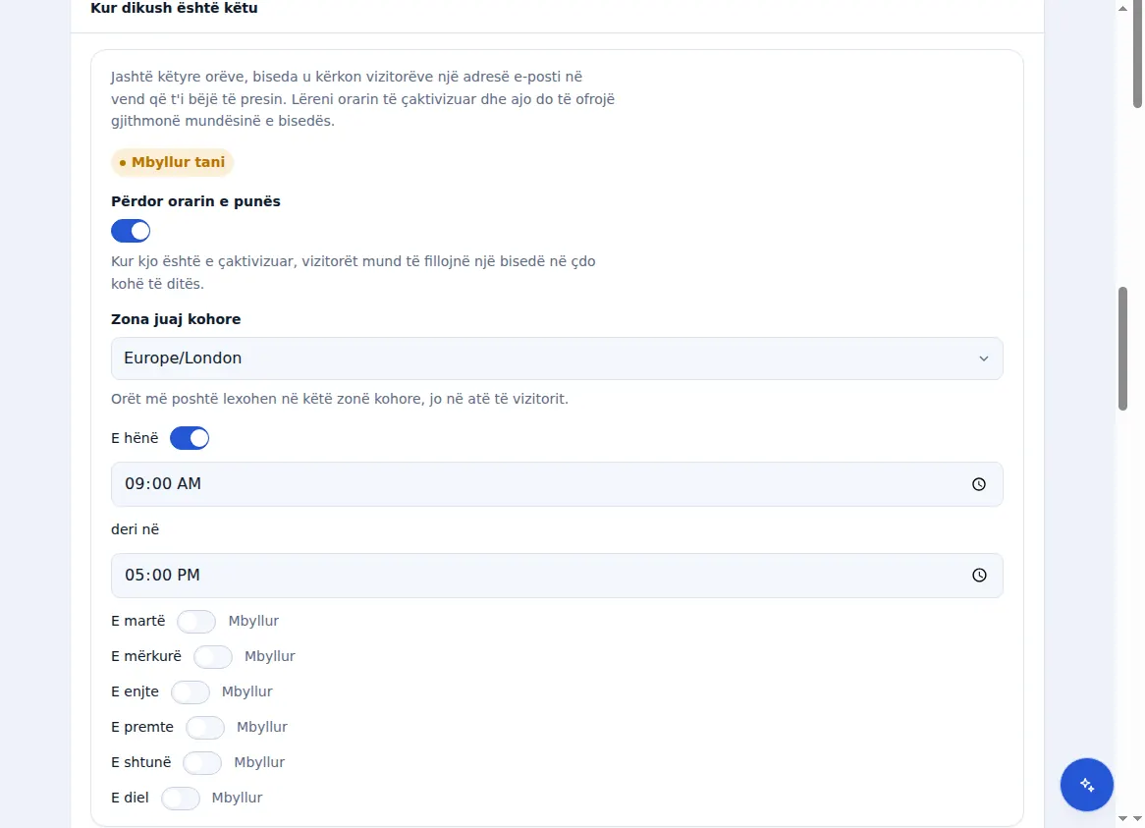The width and height of the screenshot is (1145, 828).
Task: Open the blue sparkle assistant button
Action: (x=1087, y=784)
